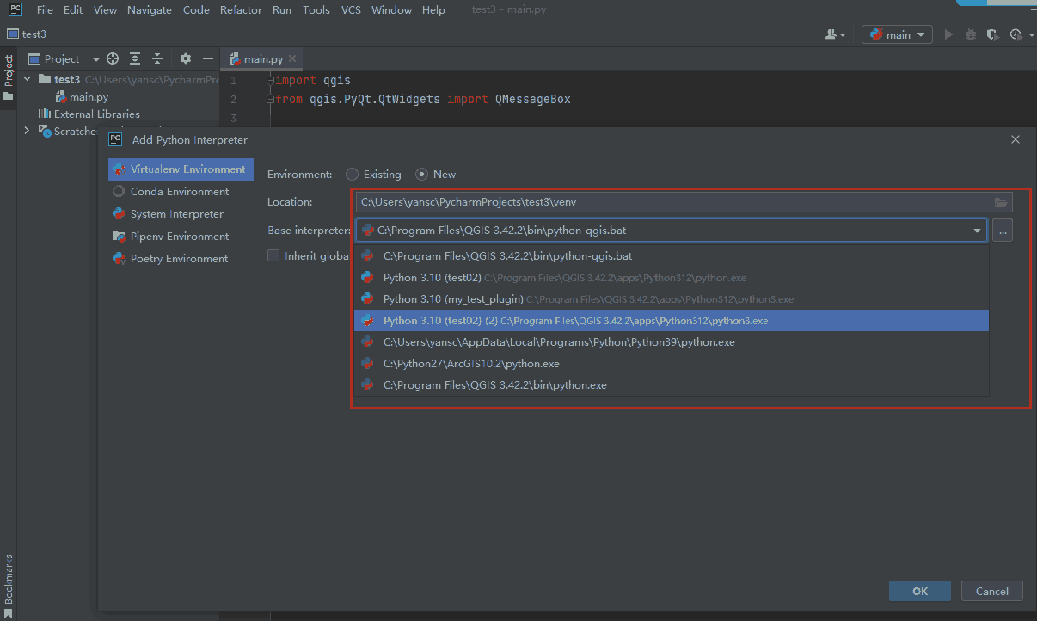This screenshot has width=1037, height=621.
Task: Select System Interpreter in sidebar
Action: (x=181, y=214)
